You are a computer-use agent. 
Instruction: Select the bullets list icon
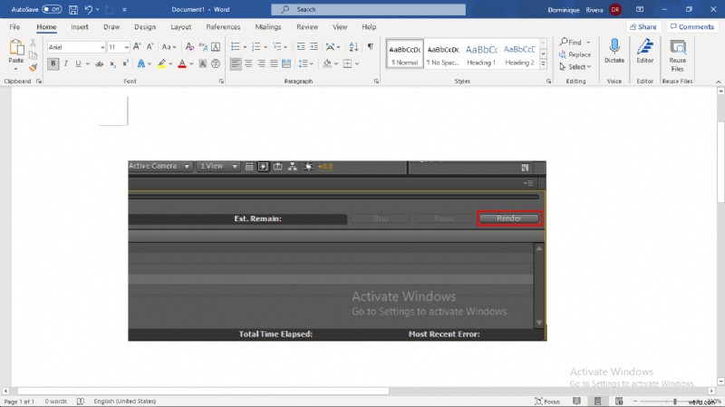point(235,46)
